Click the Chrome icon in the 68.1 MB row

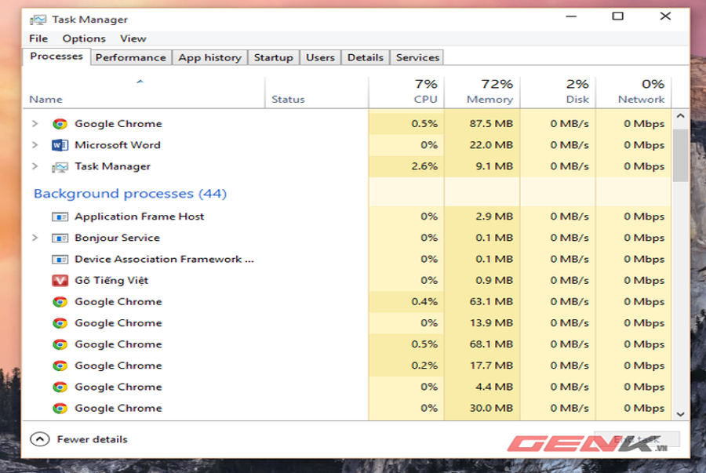[x=60, y=344]
